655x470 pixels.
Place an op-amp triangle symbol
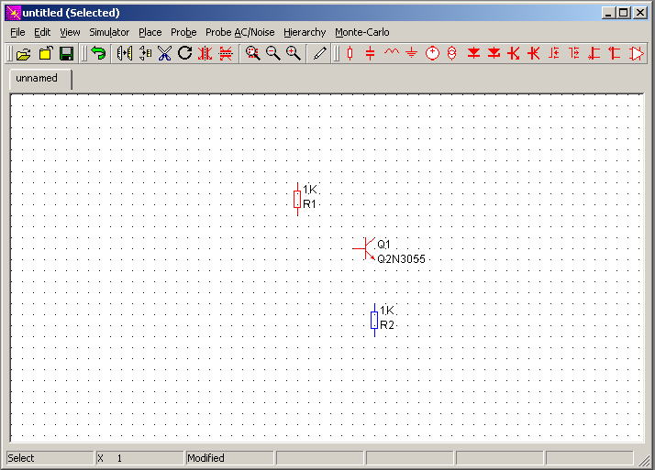coord(637,53)
